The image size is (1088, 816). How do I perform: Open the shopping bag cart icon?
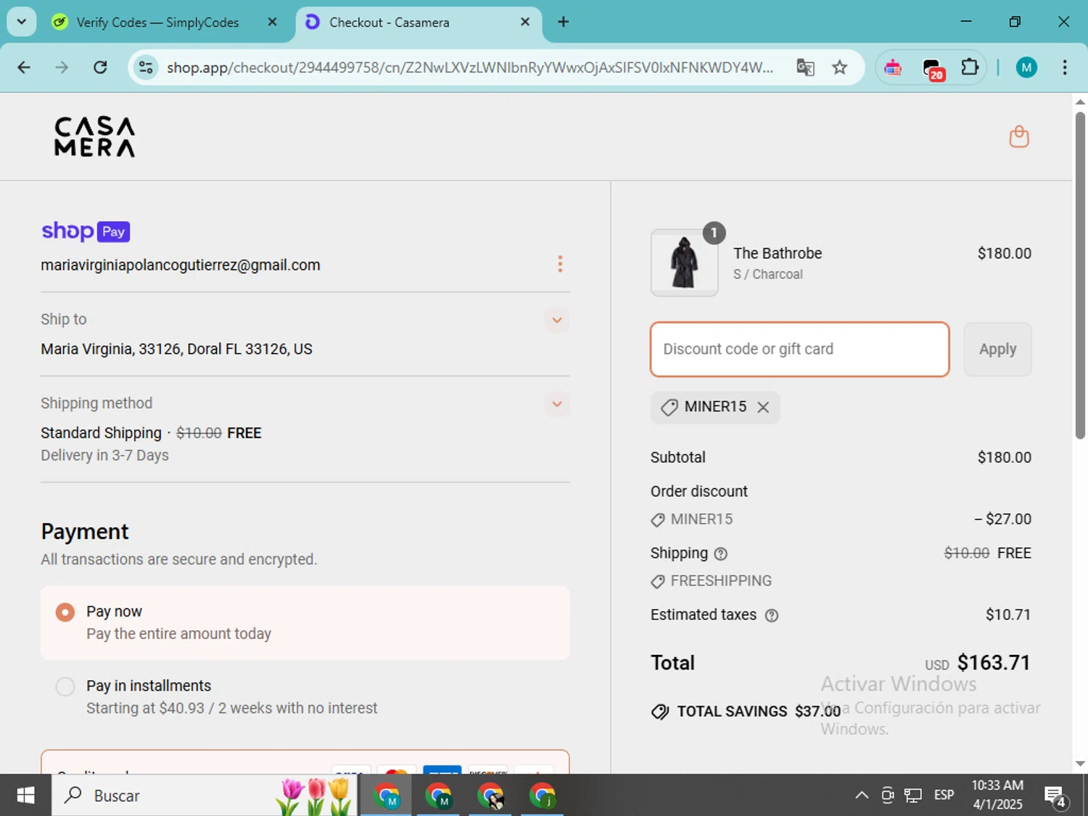pos(1019,136)
